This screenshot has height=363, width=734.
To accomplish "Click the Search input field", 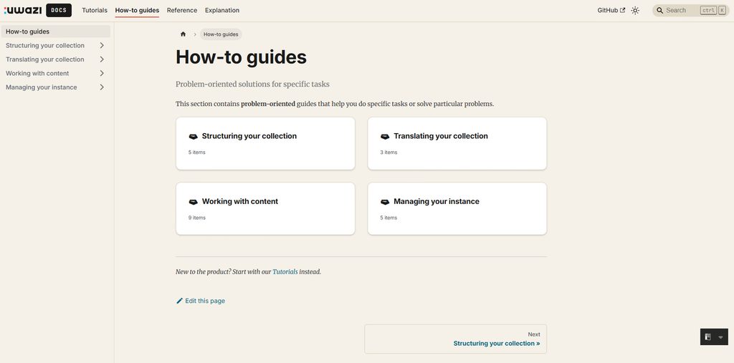I will point(691,10).
